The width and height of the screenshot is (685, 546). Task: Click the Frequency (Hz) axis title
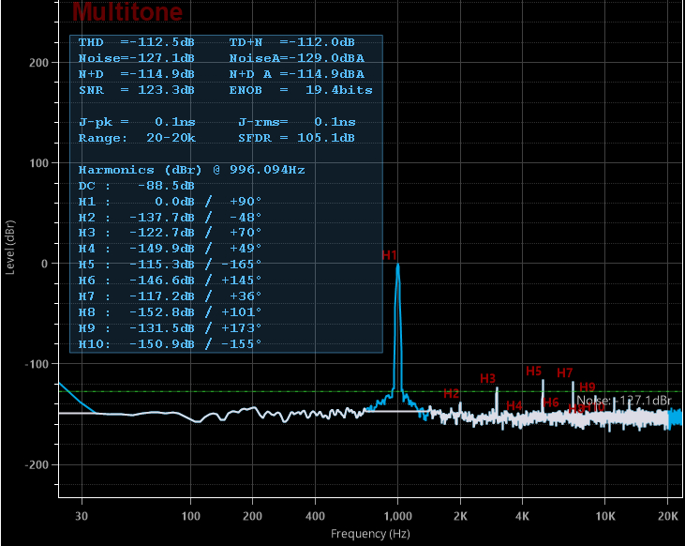click(370, 534)
